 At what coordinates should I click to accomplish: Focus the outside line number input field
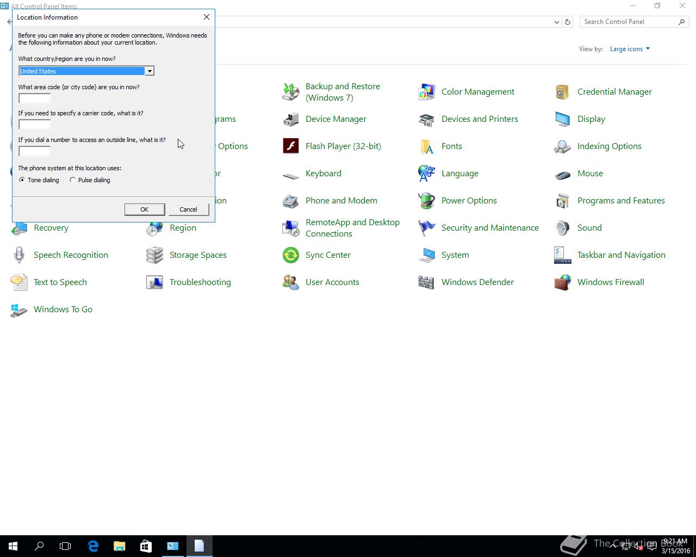35,151
